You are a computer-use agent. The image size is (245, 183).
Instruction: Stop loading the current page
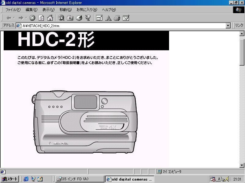click(32, 18)
